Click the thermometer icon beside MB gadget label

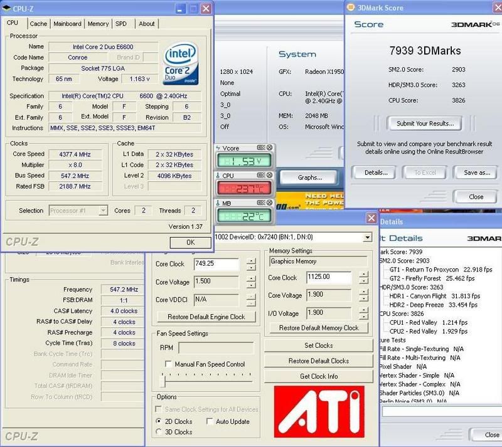point(218,203)
